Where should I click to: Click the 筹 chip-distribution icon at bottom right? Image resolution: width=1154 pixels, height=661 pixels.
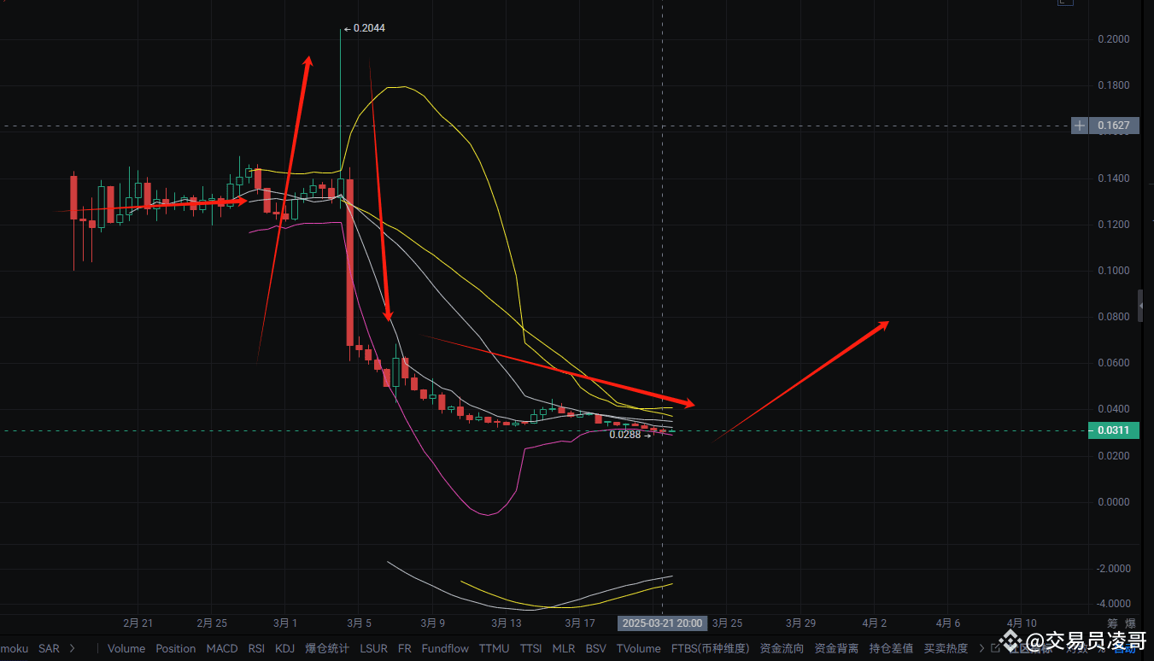(x=1112, y=623)
